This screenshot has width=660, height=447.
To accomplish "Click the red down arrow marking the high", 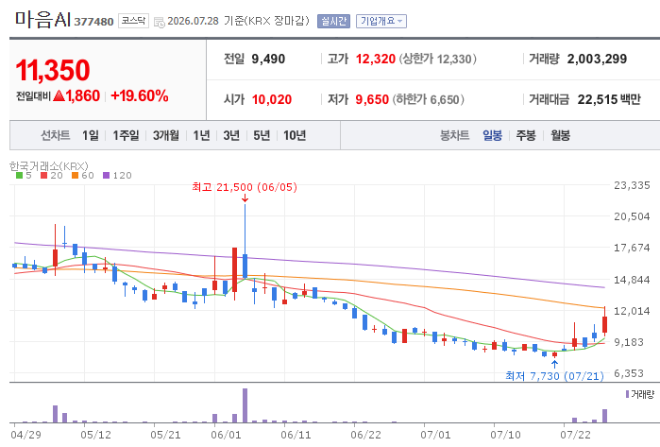I will click(x=245, y=198).
